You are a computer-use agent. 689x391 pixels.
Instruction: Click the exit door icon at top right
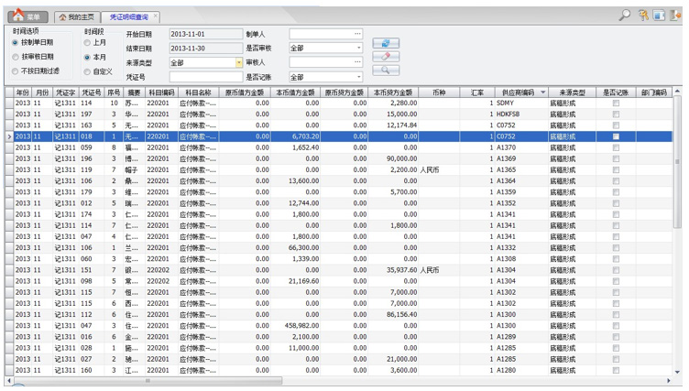(x=675, y=16)
